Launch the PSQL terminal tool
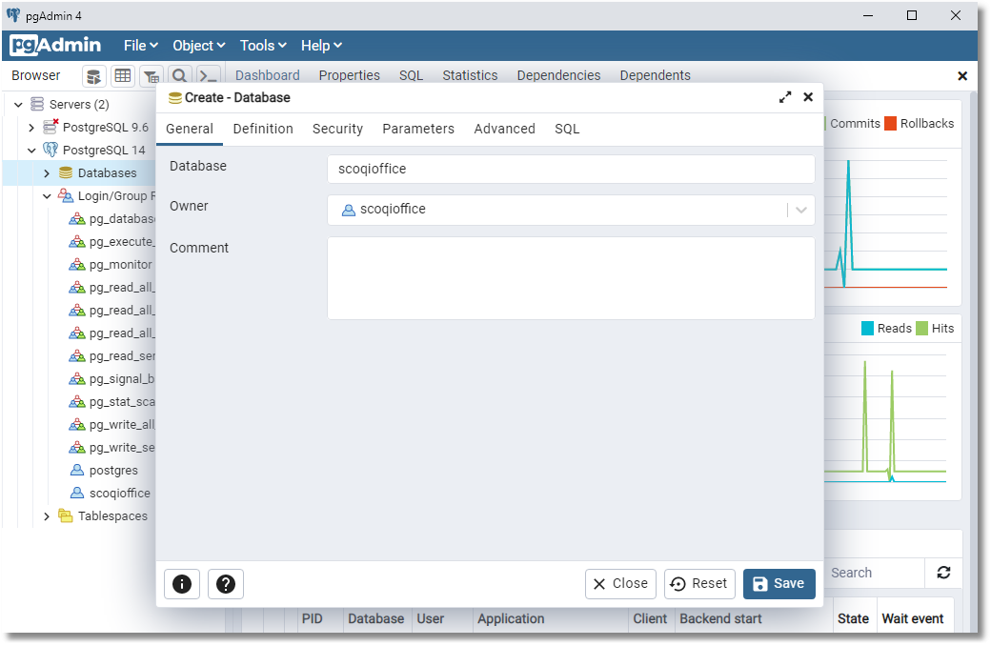The width and height of the screenshot is (991, 646). point(208,75)
